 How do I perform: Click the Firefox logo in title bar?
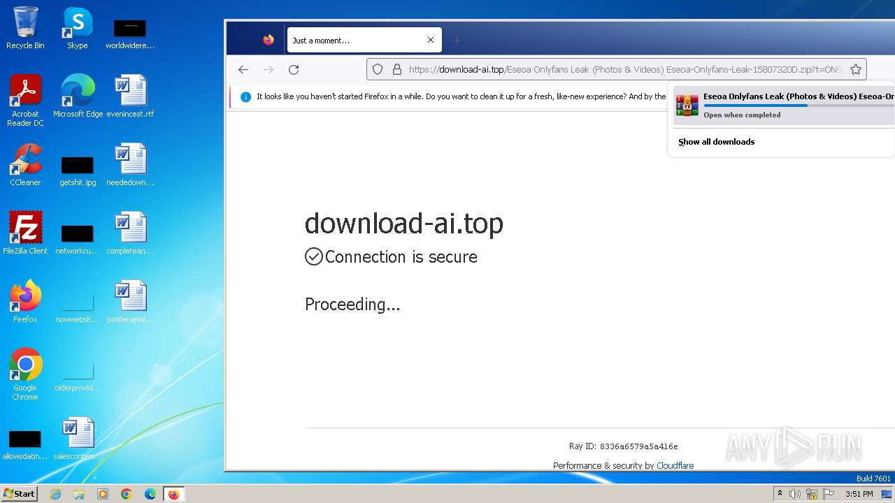268,40
